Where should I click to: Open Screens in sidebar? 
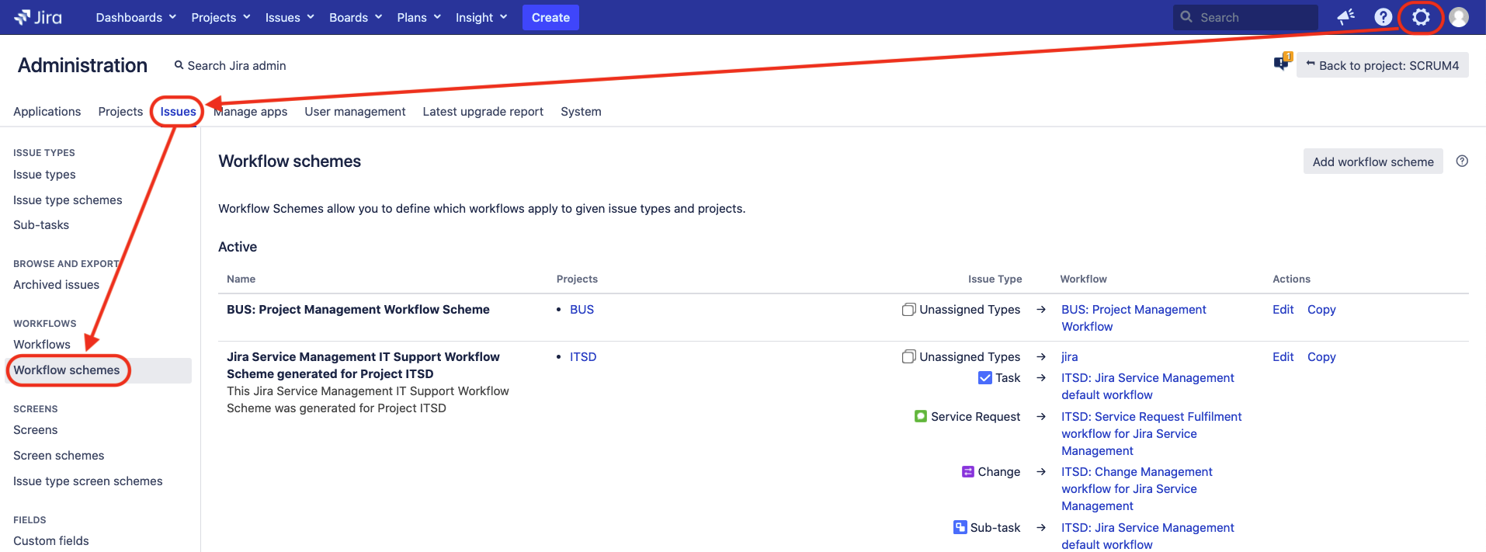36,430
